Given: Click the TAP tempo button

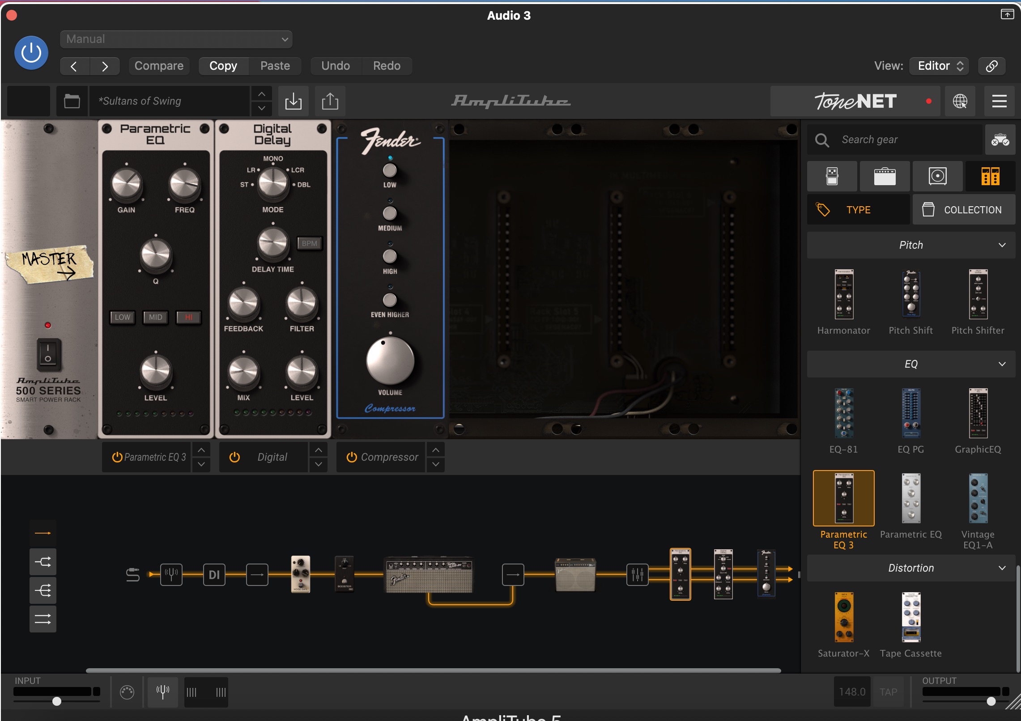Looking at the screenshot, I should [x=888, y=692].
